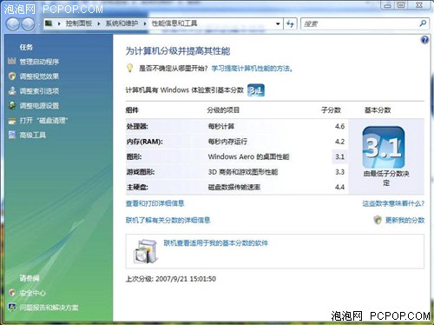
Task: Click 'Windows Aero 的桌面性能' description
Action: pos(248,157)
